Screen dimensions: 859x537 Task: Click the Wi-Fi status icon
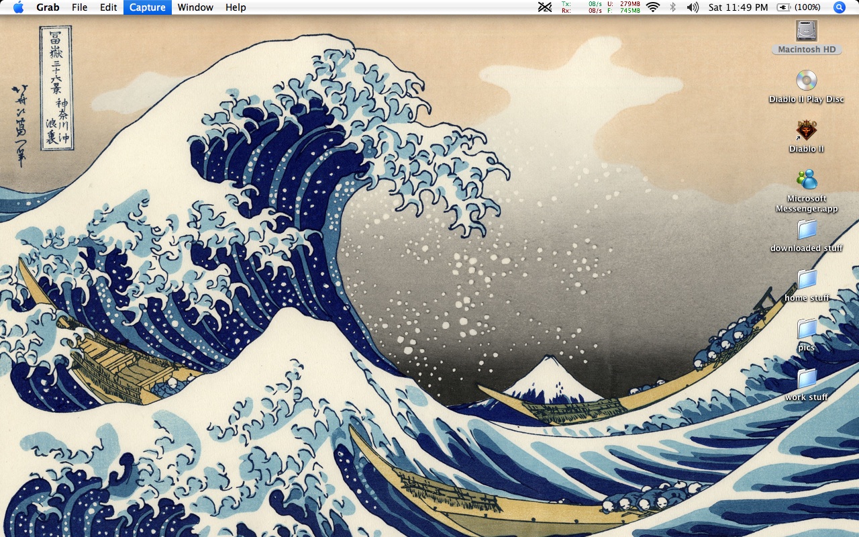click(653, 7)
